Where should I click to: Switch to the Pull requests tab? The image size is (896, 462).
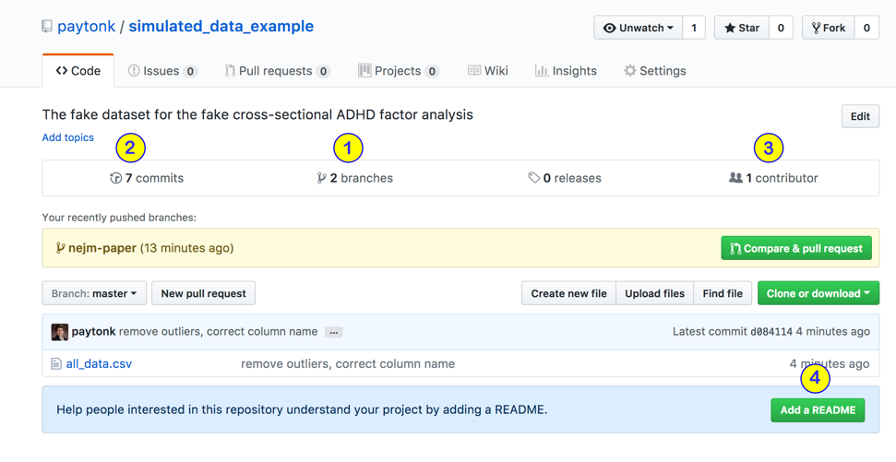click(x=278, y=71)
